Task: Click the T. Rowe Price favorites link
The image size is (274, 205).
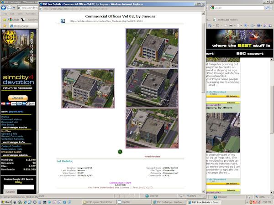Action: 29,20
